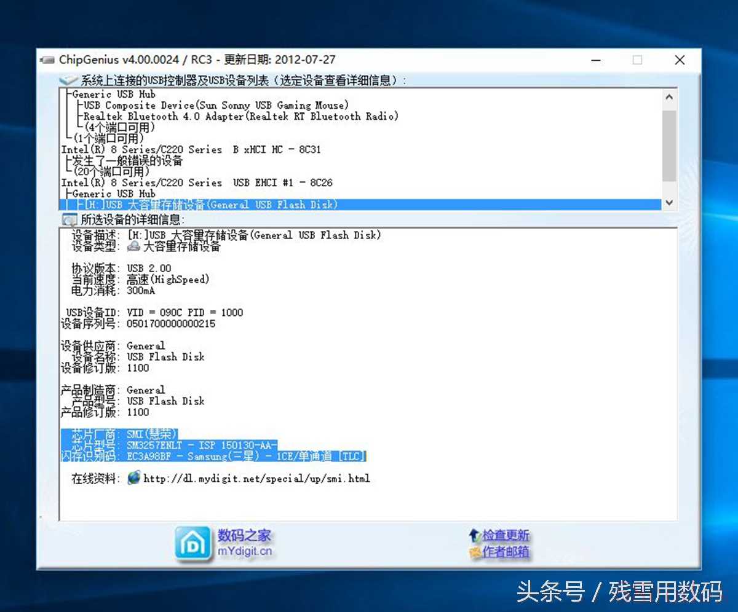The height and width of the screenshot is (612, 738).
Task: Click the device list scrollbar thumb
Action: tap(669, 146)
